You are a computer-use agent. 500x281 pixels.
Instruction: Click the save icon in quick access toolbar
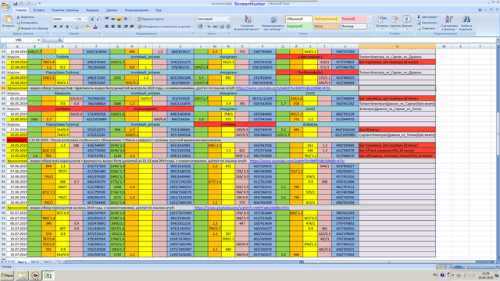click(16, 3)
